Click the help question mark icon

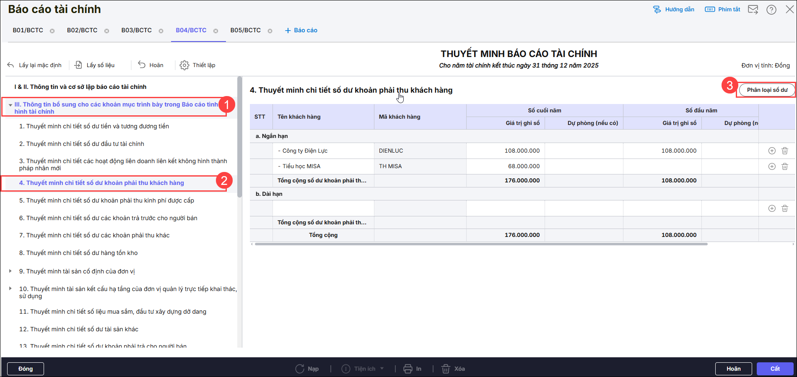[x=771, y=10]
